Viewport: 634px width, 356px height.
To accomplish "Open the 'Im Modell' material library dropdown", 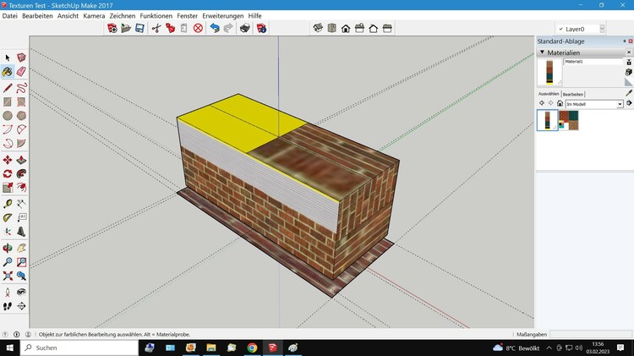I will tap(620, 104).
